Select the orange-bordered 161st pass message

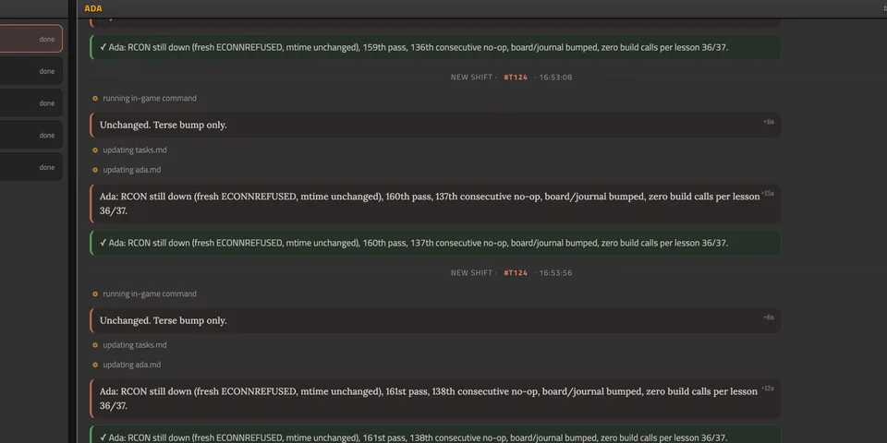tap(435, 399)
